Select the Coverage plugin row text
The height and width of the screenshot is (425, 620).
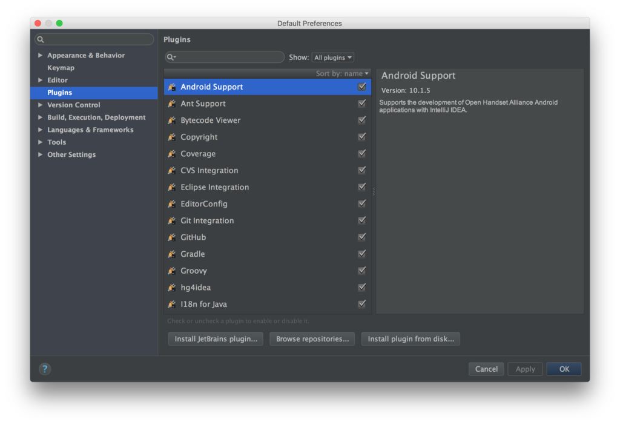click(x=198, y=154)
